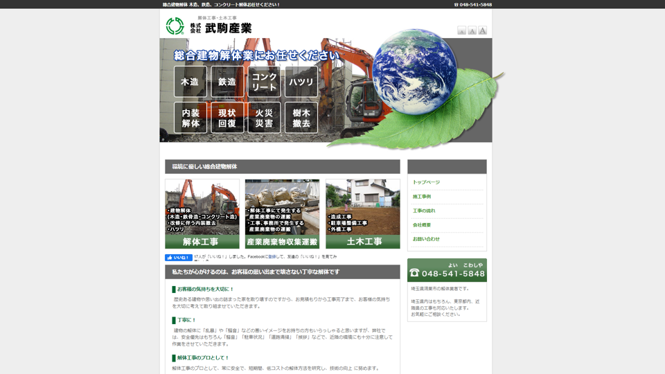Screen dimensions: 665x374
Task: Open 施工事例 from the sidebar menu
Action: [x=422, y=197]
